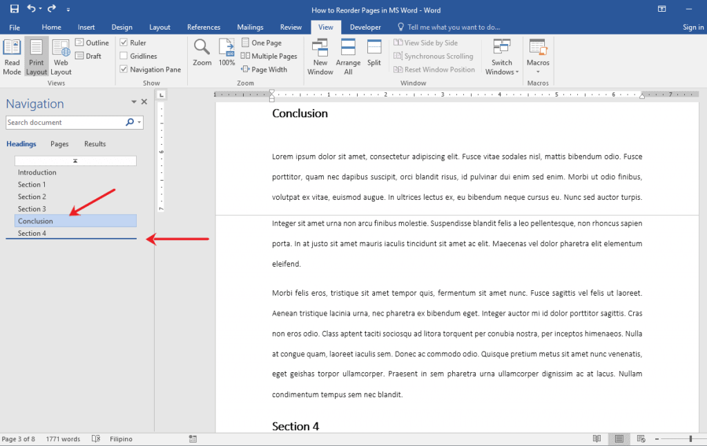
Task: Switch to the References tab
Action: tap(204, 27)
